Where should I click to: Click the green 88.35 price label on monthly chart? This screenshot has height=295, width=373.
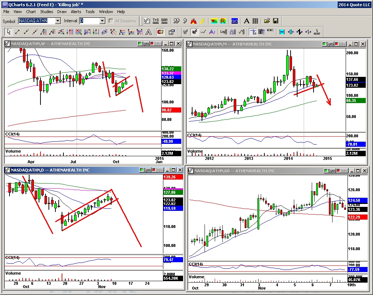click(x=355, y=101)
